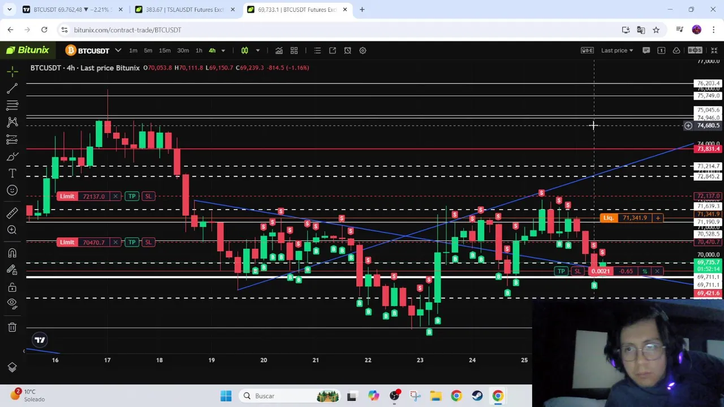Open chart in pop-out window
Screen dimensions: 724x407
333,50
